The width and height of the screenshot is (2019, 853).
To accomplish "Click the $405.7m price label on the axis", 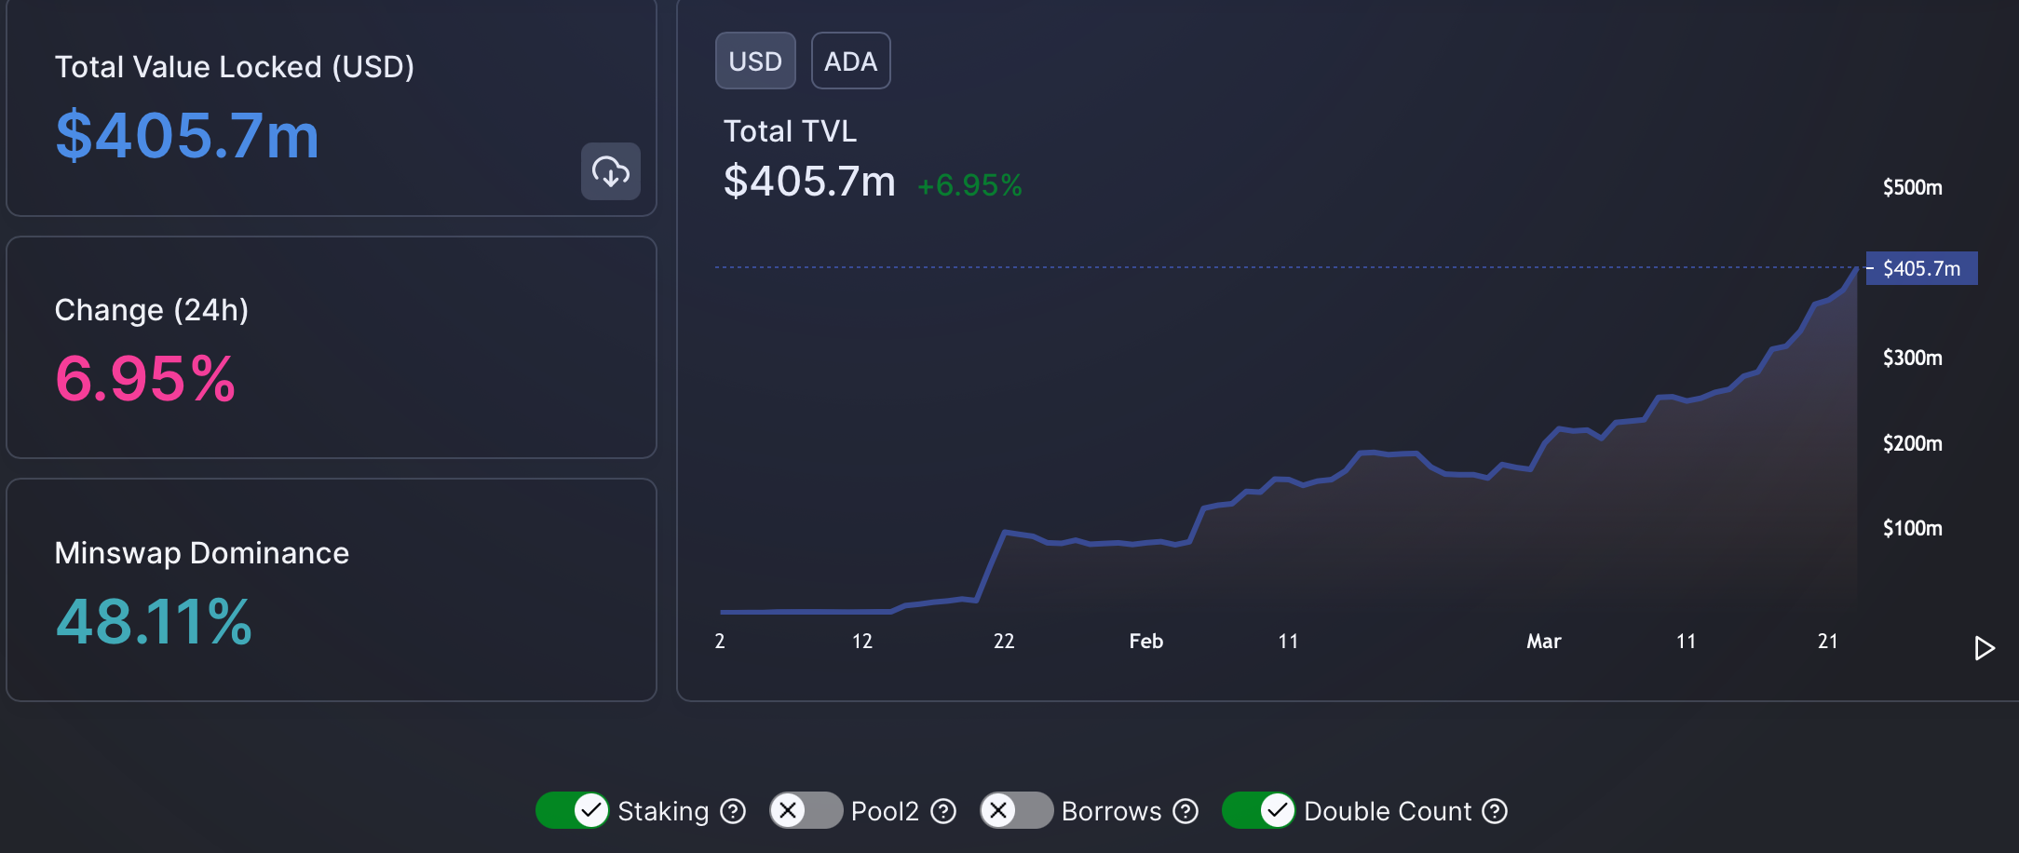I will pyautogui.click(x=1922, y=268).
